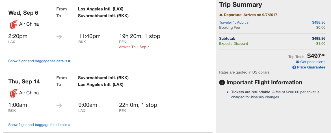Click the return flight arrow icon
The width and height of the screenshot is (331, 133).
point(59,105)
